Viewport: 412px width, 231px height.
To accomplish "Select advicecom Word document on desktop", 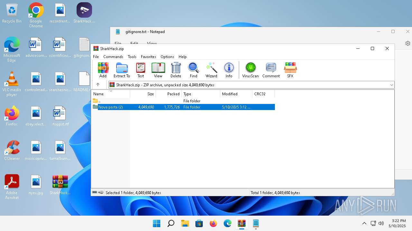I will [36, 47].
